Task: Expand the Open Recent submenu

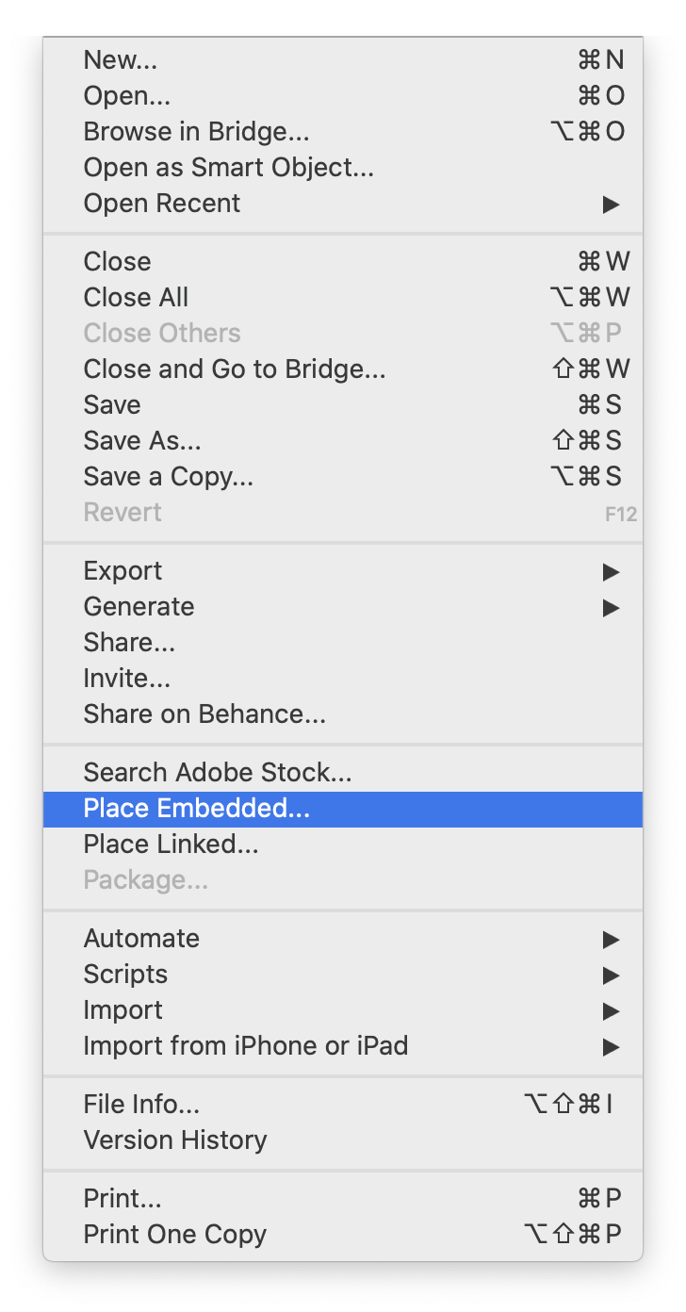Action: click(x=343, y=204)
